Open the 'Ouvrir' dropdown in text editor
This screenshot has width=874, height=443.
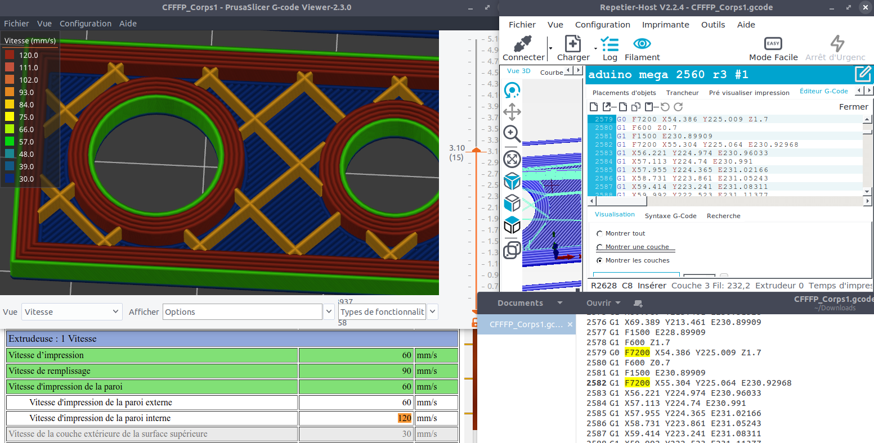[x=603, y=303]
